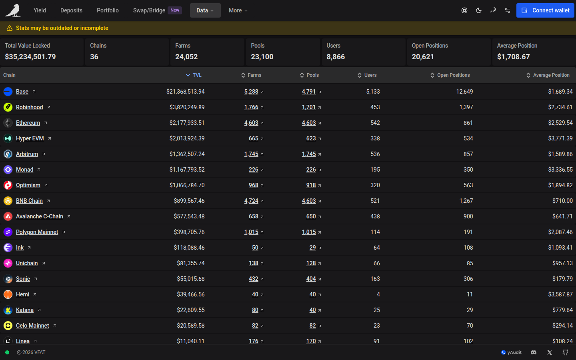
Task: Select Monad TVL $1,167,793.52
Action: (x=187, y=170)
